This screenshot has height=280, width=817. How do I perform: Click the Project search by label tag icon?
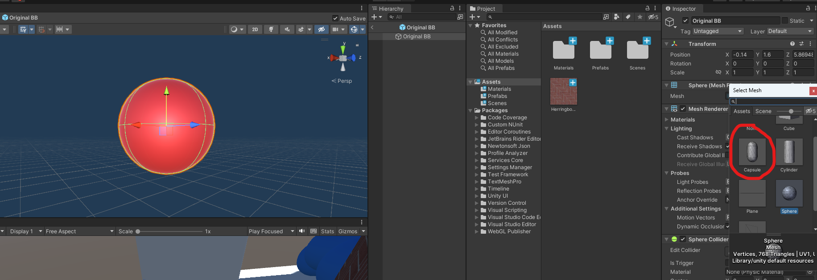pos(628,17)
